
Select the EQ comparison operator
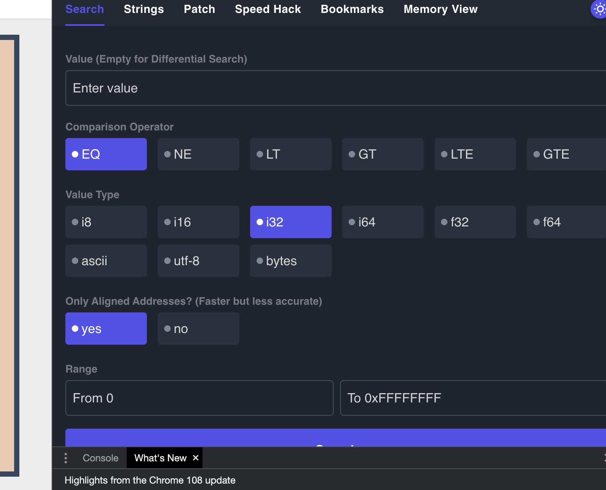[106, 154]
